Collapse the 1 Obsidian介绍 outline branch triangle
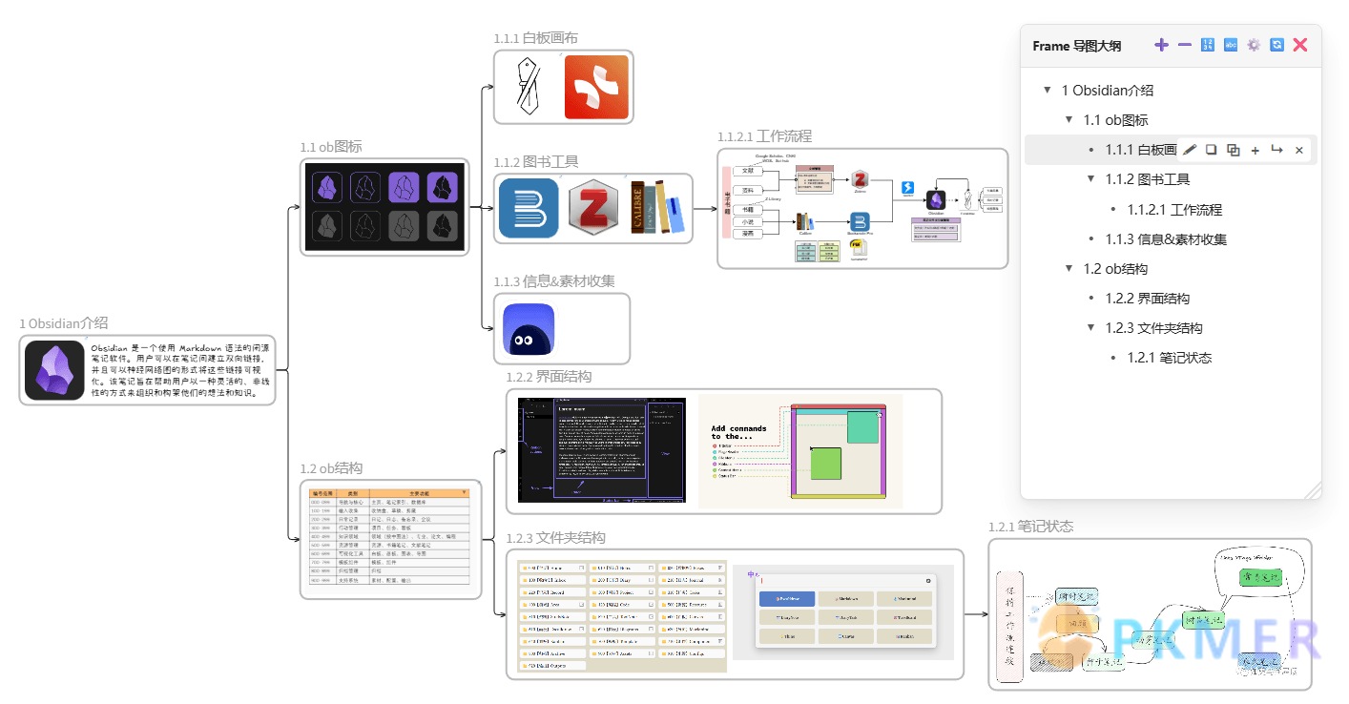The width and height of the screenshot is (1349, 704). (1048, 91)
